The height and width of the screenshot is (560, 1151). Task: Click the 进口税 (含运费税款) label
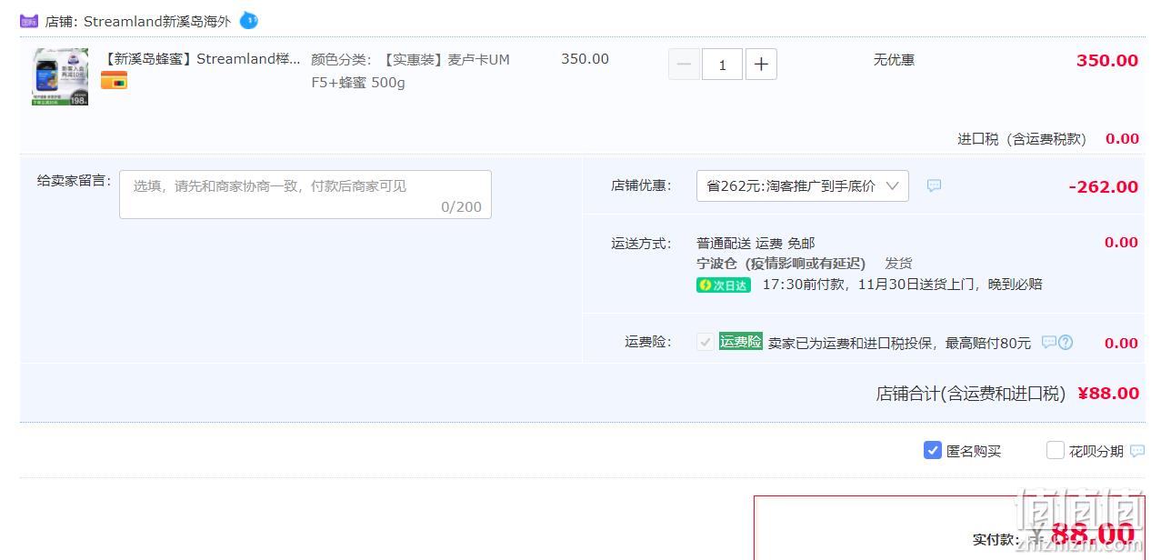pos(1021,139)
